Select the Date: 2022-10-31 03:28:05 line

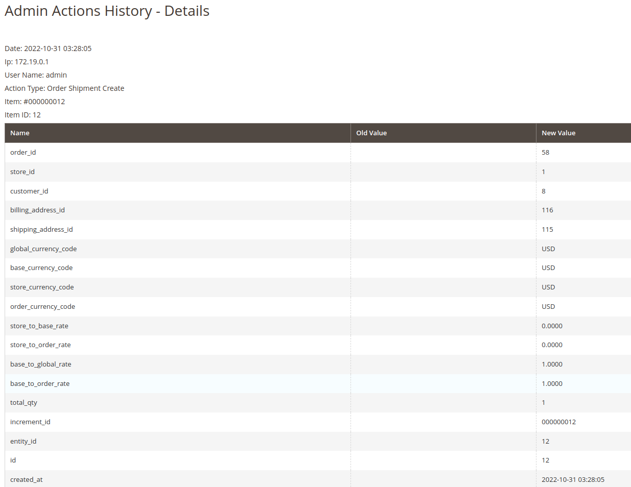48,48
